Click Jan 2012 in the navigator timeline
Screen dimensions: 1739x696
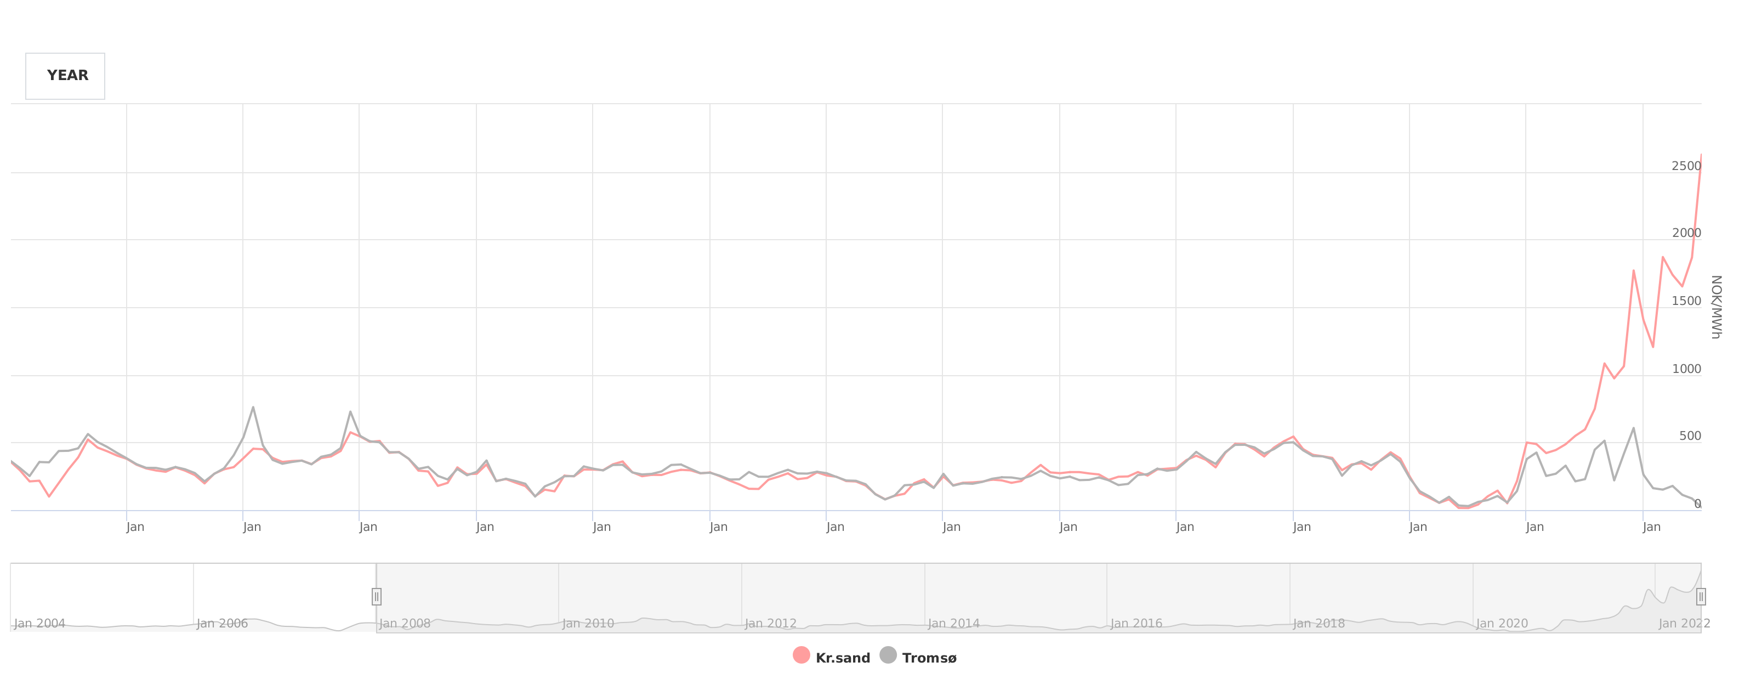771,624
